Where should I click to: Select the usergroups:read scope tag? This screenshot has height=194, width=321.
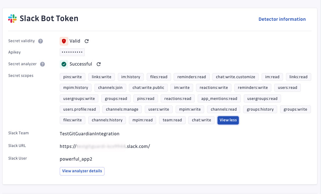click(x=262, y=99)
